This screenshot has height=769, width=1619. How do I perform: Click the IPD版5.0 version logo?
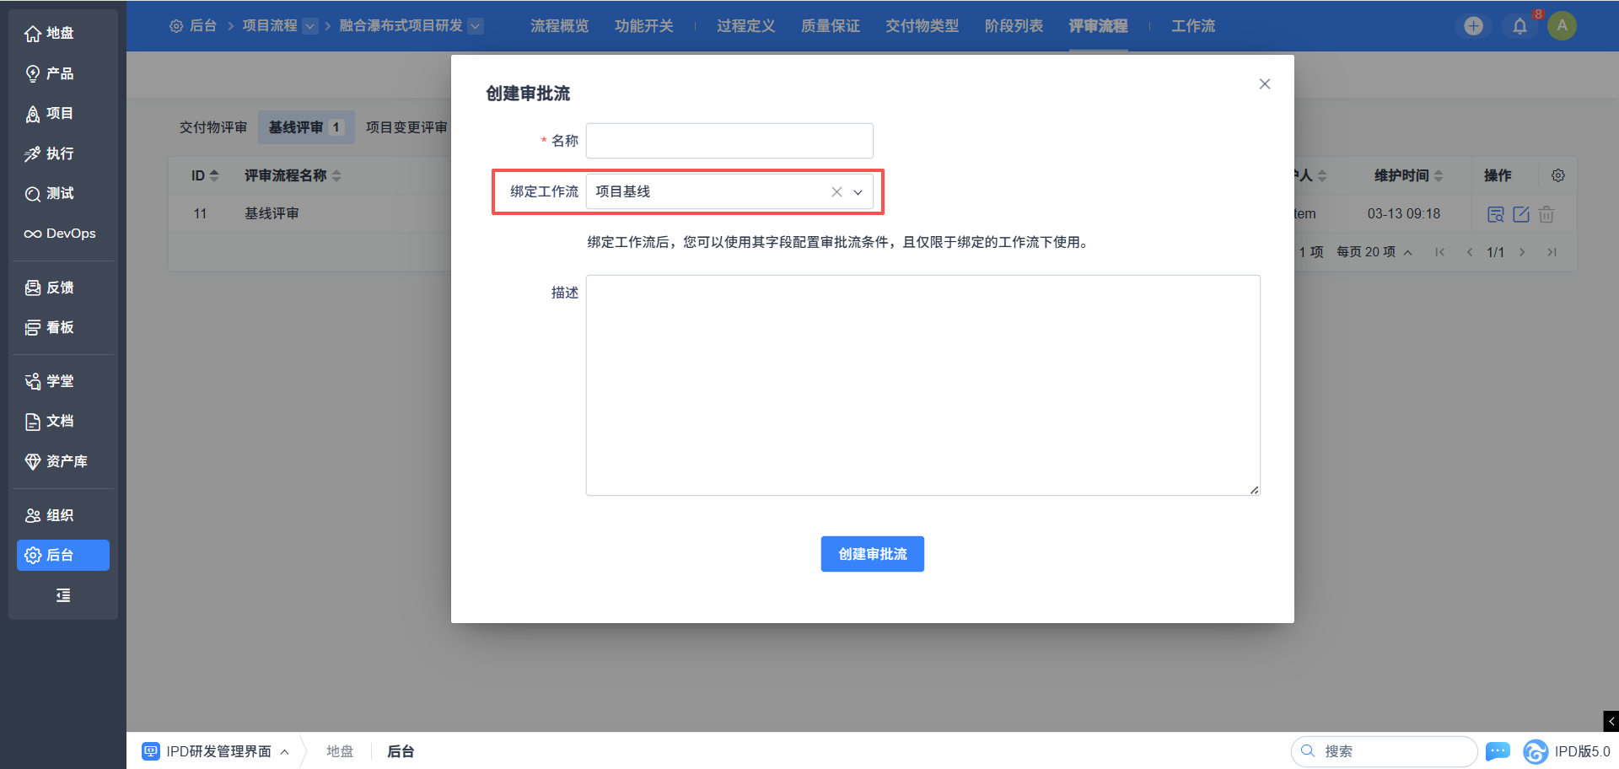(1567, 751)
